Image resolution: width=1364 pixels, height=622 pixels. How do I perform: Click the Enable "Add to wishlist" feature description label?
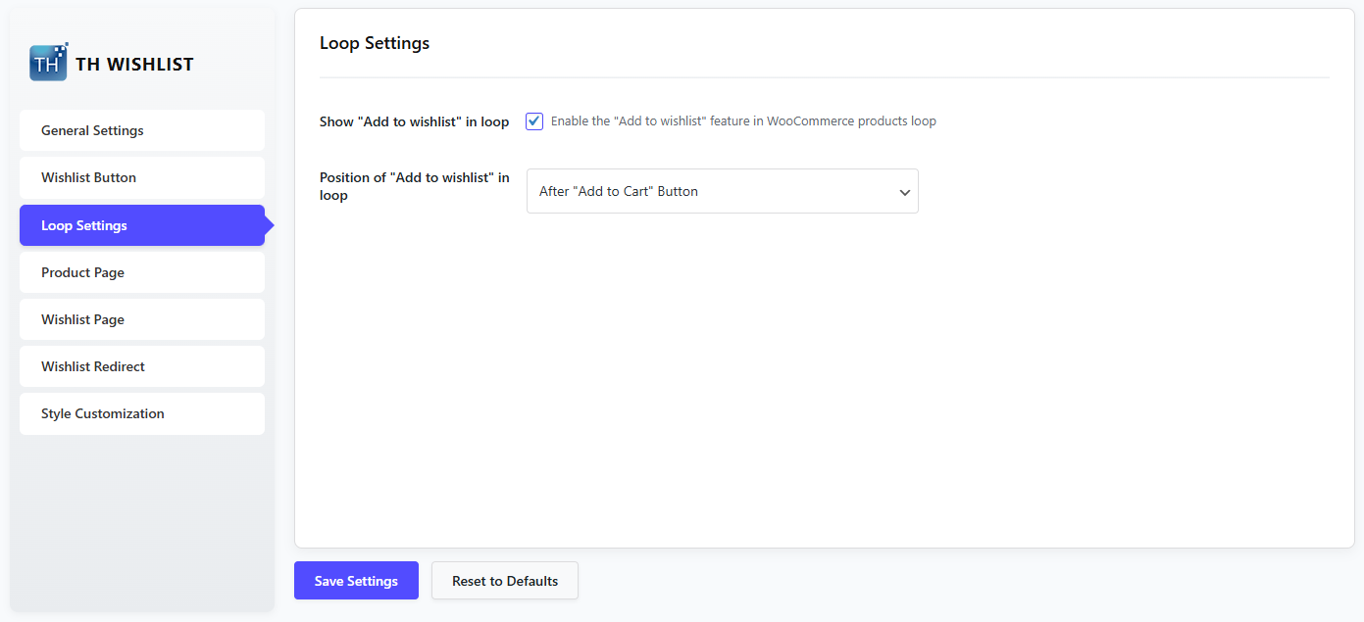point(742,121)
